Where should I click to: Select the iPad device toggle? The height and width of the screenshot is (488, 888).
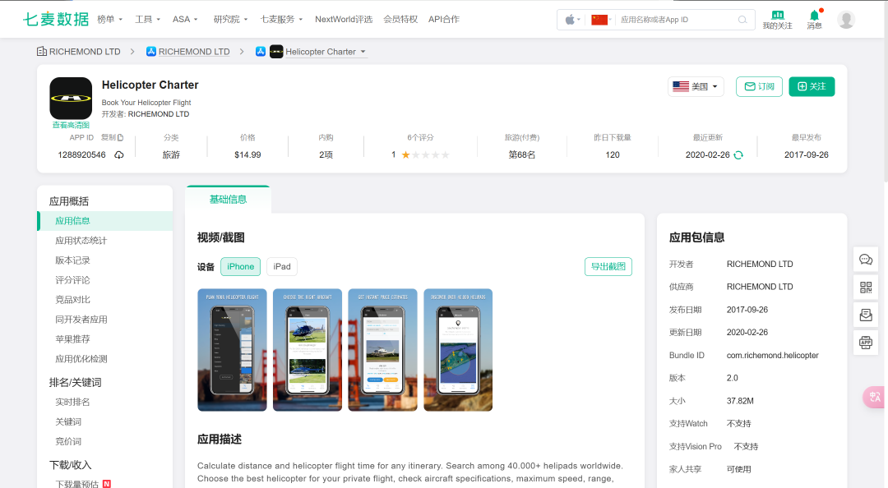tap(282, 267)
